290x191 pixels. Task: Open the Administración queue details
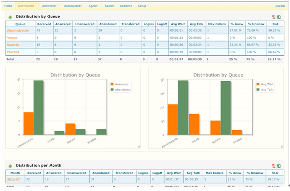coord(18,30)
